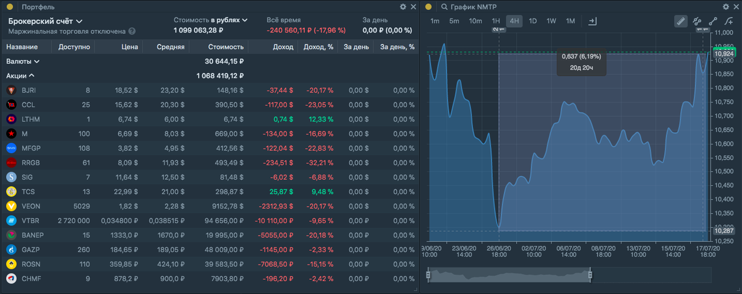Expand the Валюты group
Viewport: 742px width, 294px height.
pyautogui.click(x=23, y=61)
